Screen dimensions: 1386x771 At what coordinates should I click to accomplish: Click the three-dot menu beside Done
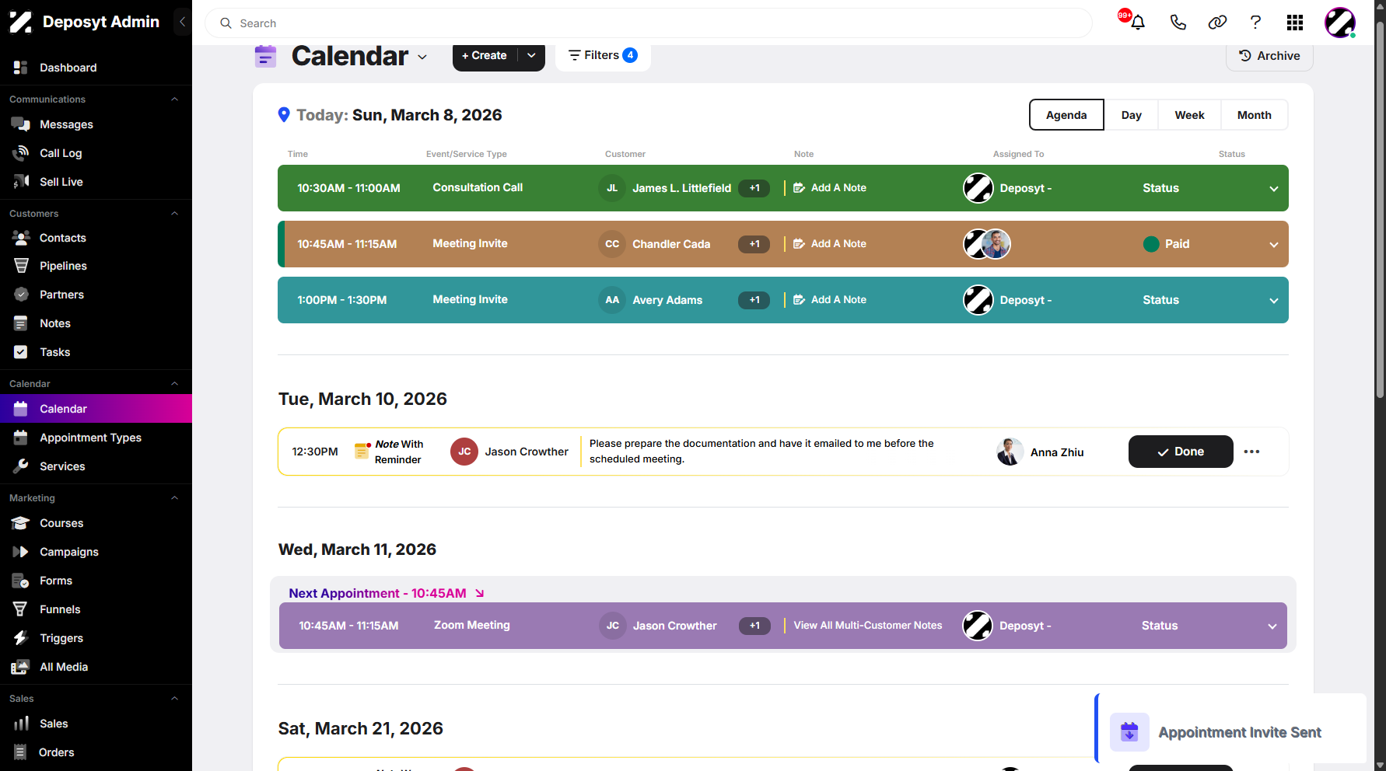pyautogui.click(x=1251, y=452)
